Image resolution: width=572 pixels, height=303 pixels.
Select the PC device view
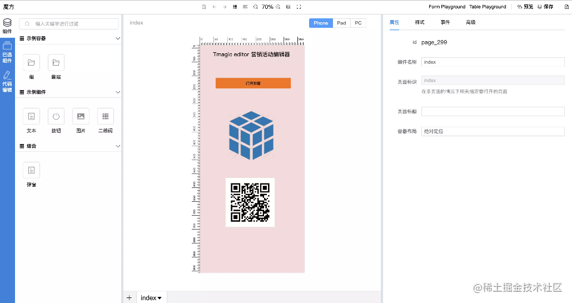[x=358, y=23]
